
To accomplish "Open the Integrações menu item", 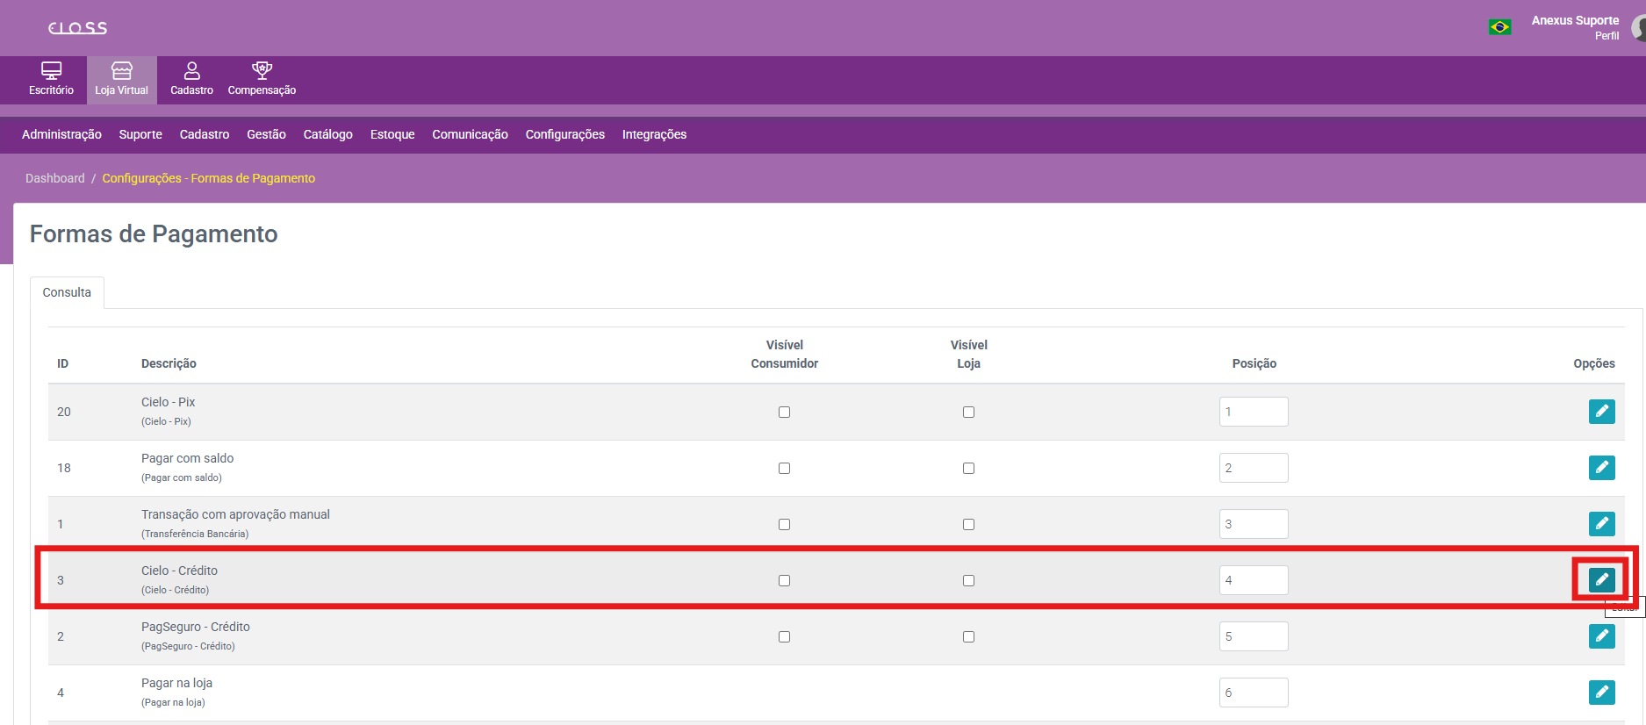I will coord(654,134).
